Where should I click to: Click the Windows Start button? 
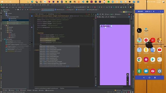click(2, 2)
